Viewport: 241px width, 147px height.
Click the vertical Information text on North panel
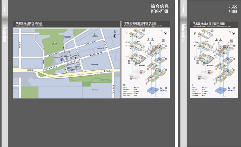tap(184, 33)
